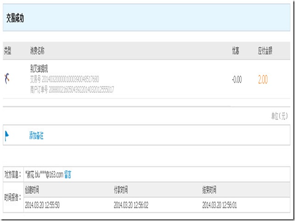Click the 结束时间 value 12:56:01
The width and height of the screenshot is (295, 221).
point(219,205)
